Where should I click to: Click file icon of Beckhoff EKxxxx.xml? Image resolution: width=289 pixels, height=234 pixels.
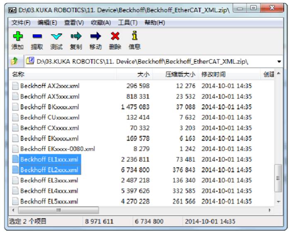15,138
